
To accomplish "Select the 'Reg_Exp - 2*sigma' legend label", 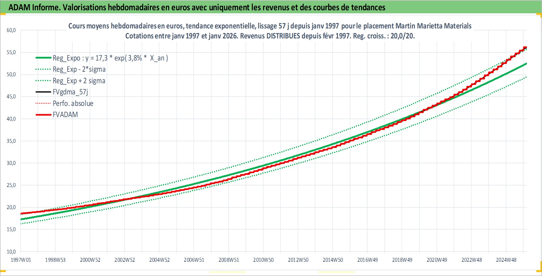I will tap(79, 69).
